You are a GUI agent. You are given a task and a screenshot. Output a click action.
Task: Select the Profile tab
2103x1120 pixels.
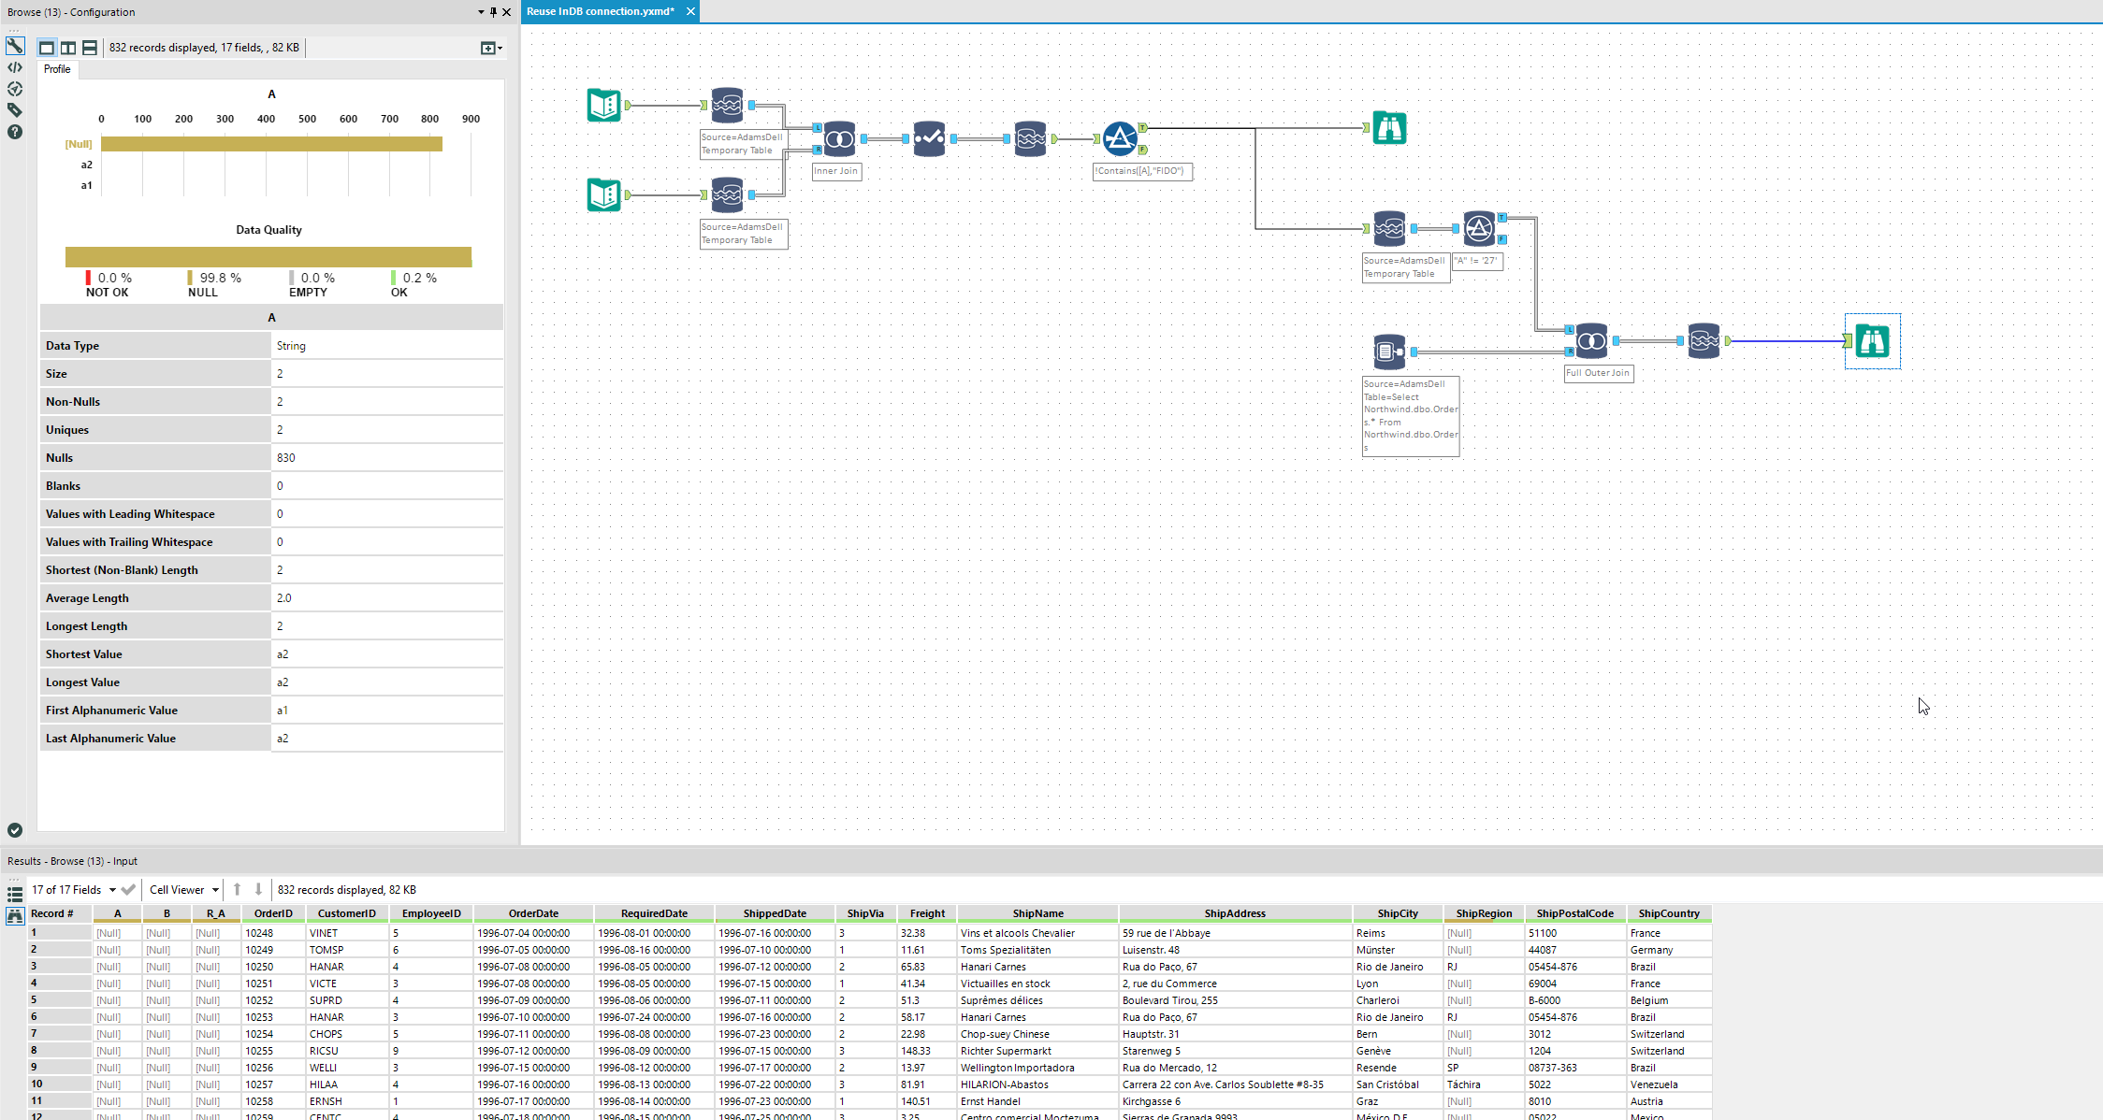click(x=57, y=69)
